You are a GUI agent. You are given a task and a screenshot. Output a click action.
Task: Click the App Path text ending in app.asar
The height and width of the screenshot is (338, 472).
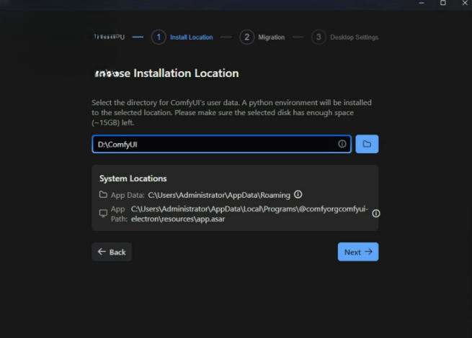(x=249, y=214)
